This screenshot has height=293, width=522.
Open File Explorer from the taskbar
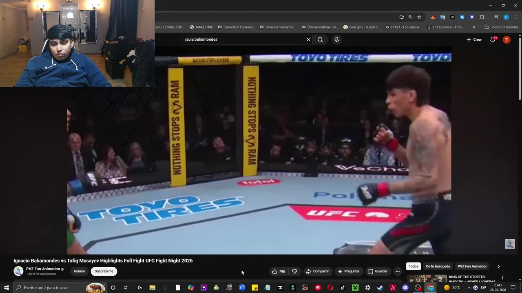click(x=152, y=288)
